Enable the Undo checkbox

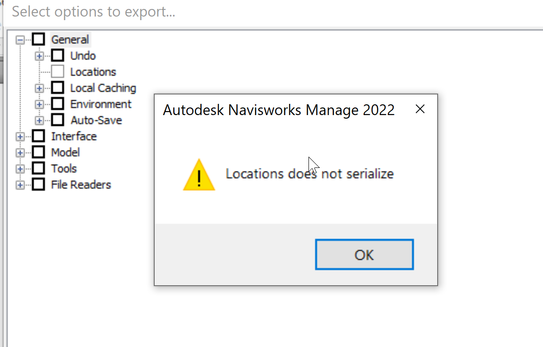pyautogui.click(x=57, y=56)
